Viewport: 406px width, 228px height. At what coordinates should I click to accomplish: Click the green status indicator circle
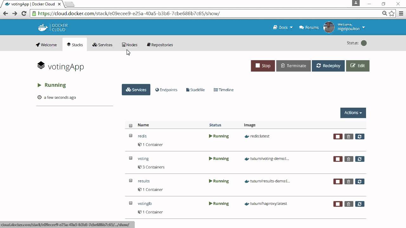(x=364, y=43)
